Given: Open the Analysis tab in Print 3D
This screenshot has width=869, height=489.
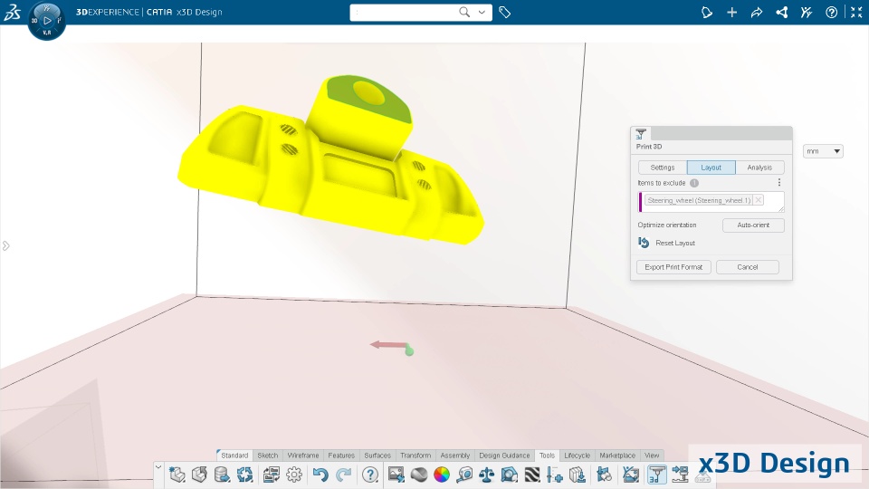Looking at the screenshot, I should click(x=759, y=168).
